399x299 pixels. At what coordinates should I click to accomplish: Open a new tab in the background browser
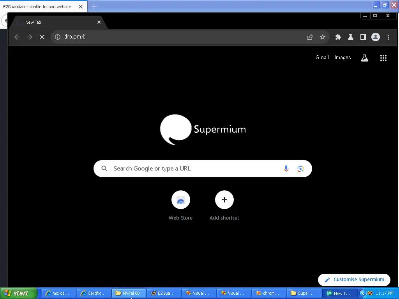pyautogui.click(x=94, y=6)
